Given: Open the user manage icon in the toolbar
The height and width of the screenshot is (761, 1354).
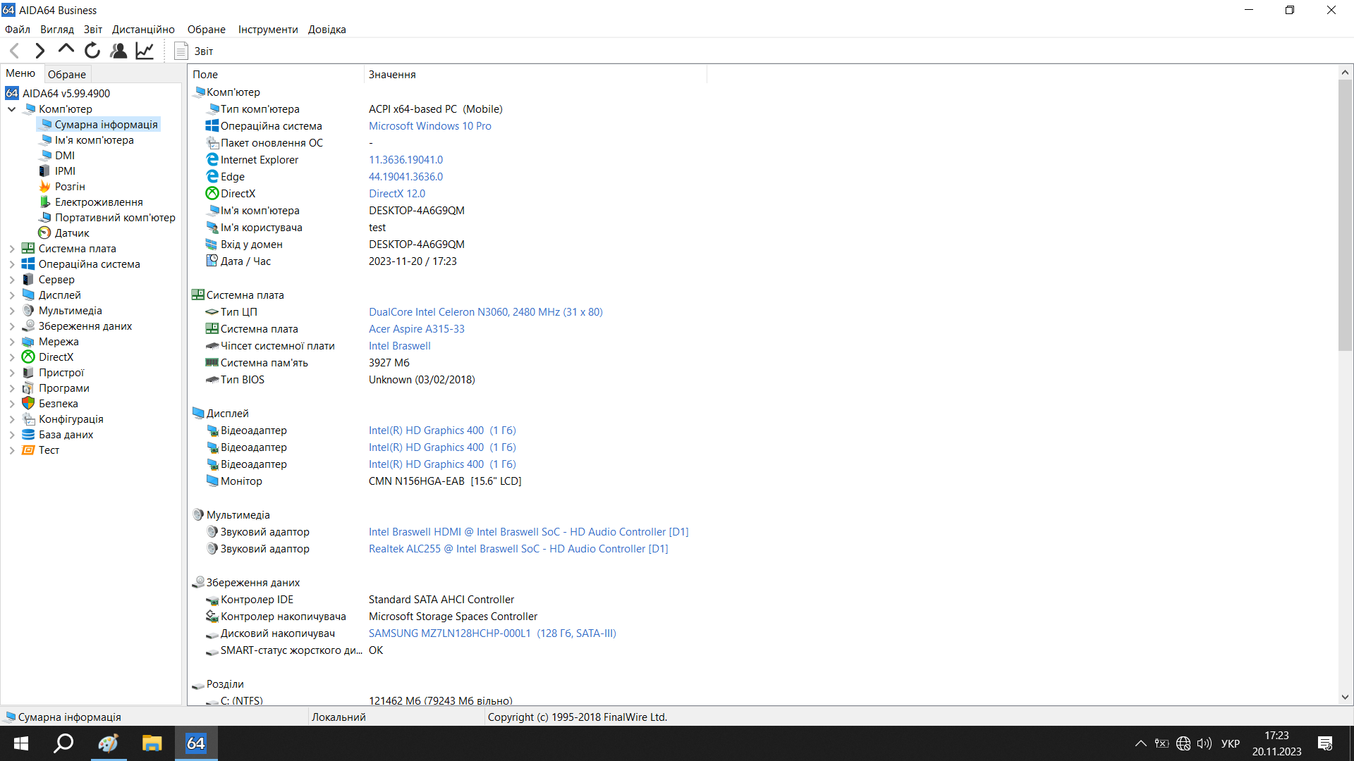Looking at the screenshot, I should coord(119,51).
